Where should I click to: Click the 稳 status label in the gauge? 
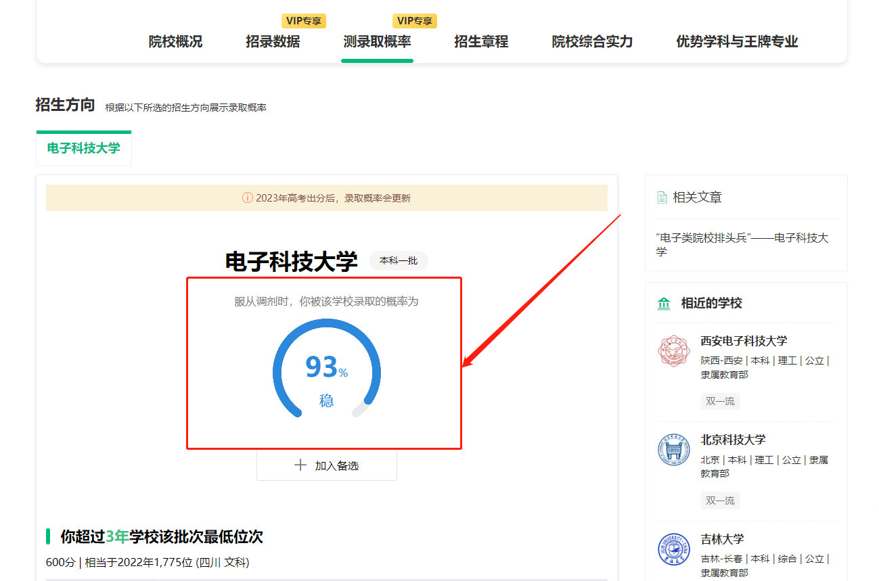tap(327, 401)
